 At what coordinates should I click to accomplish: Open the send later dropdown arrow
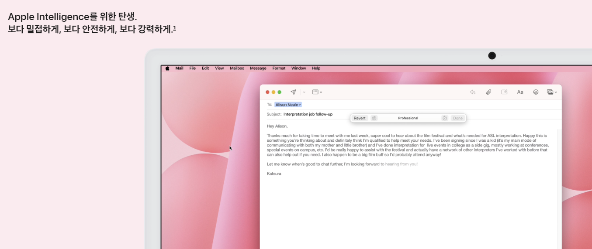tap(304, 92)
